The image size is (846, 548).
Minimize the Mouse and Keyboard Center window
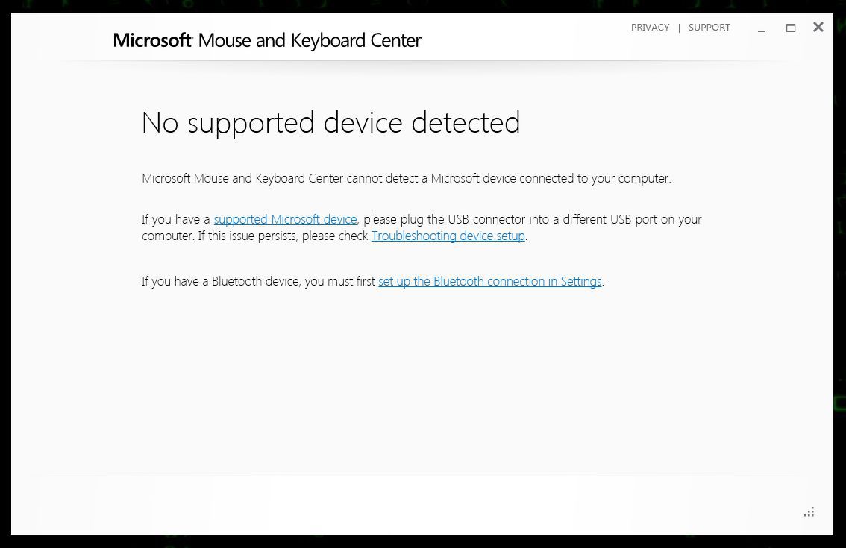(762, 28)
